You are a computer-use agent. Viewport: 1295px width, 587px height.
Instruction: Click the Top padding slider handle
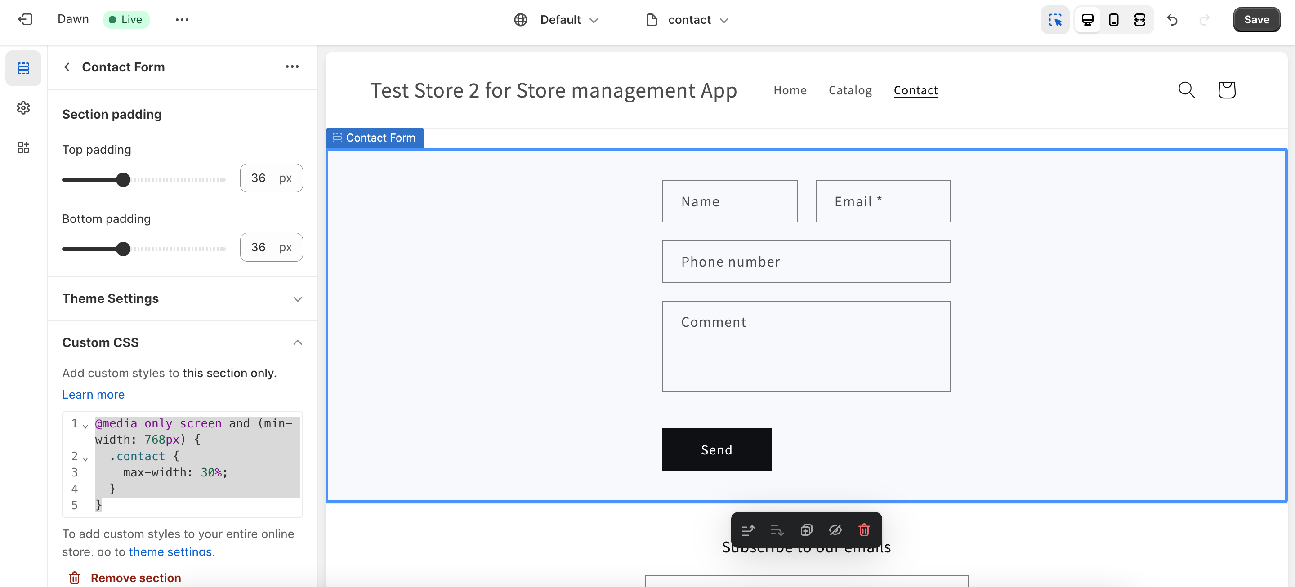tap(123, 179)
